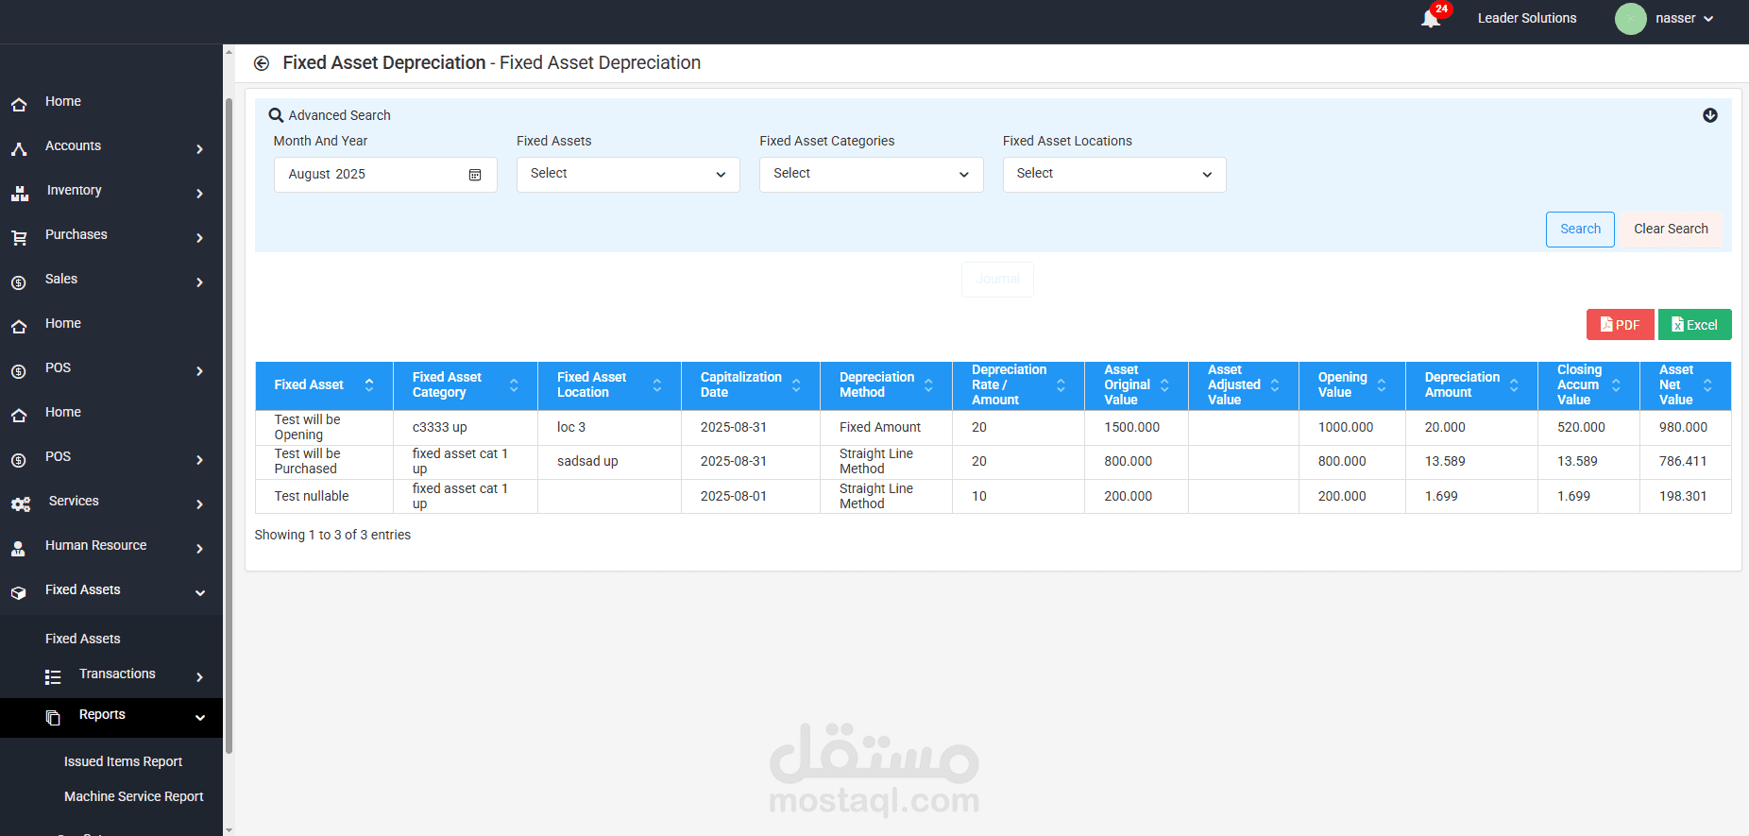Open the Fixed Asset Categories dropdown
This screenshot has height=836, width=1749.
coord(872,175)
